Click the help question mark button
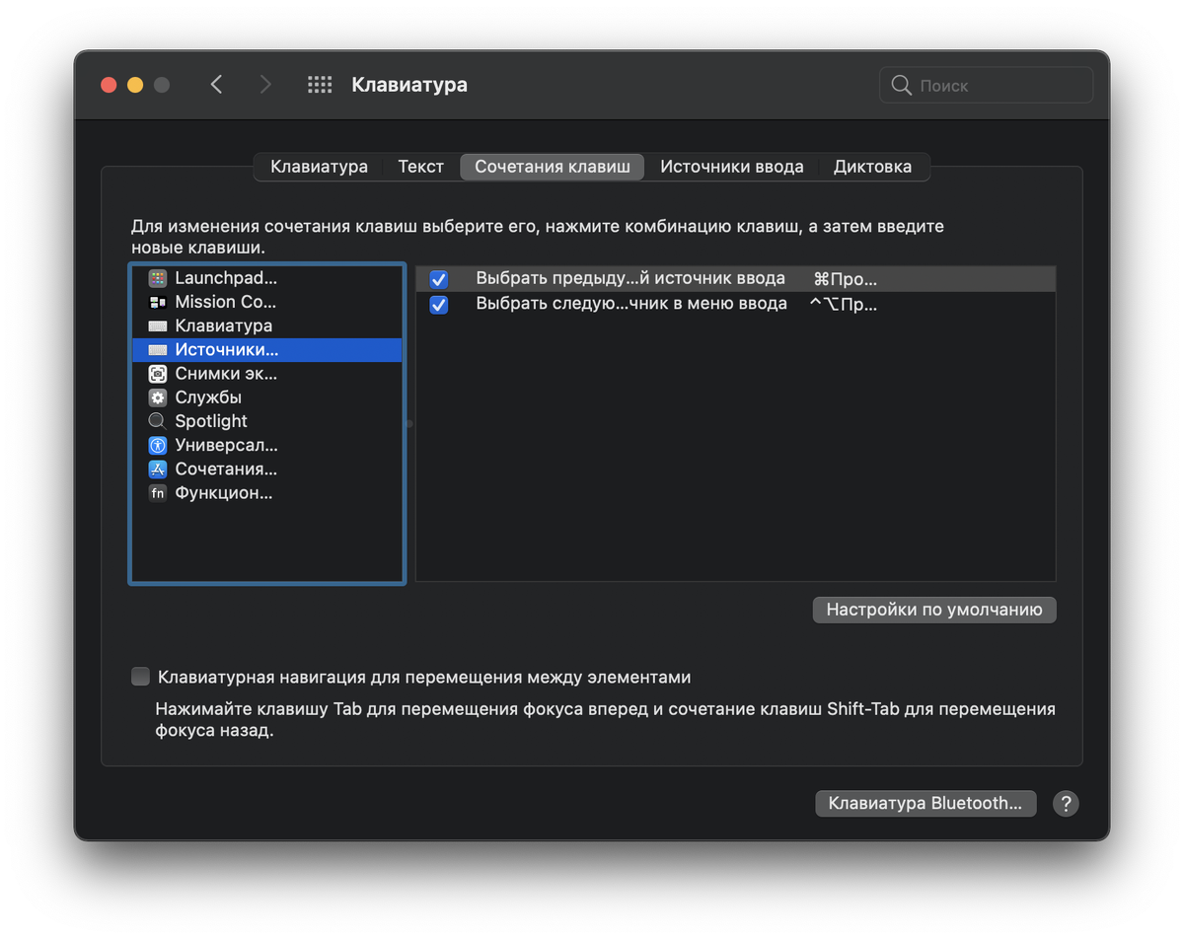Viewport: 1184px width, 939px height. pyautogui.click(x=1065, y=803)
